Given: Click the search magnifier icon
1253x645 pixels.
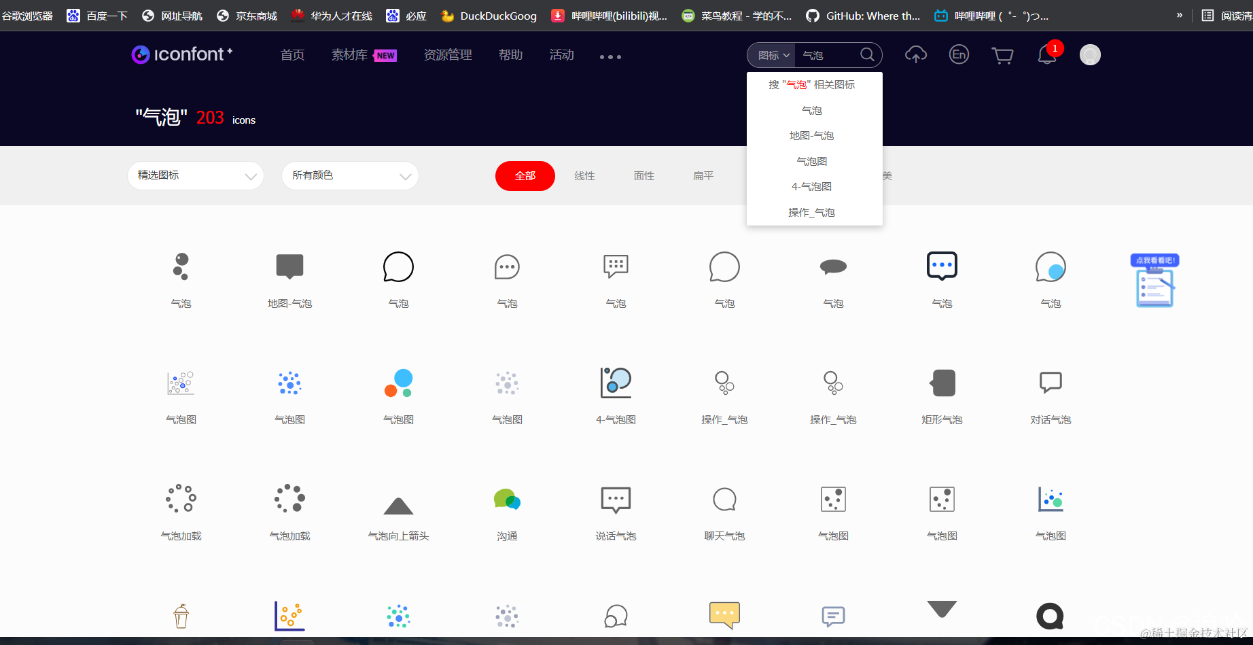Looking at the screenshot, I should [x=866, y=54].
